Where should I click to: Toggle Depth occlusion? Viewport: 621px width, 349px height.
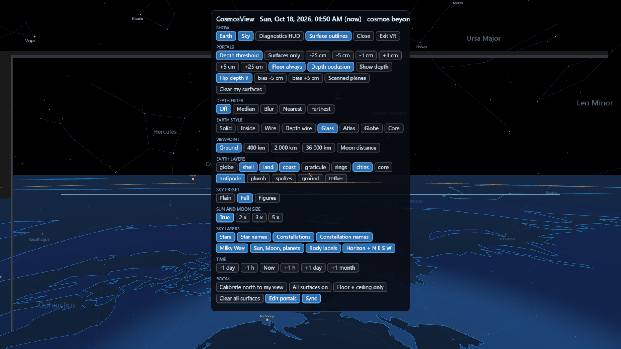click(x=331, y=67)
